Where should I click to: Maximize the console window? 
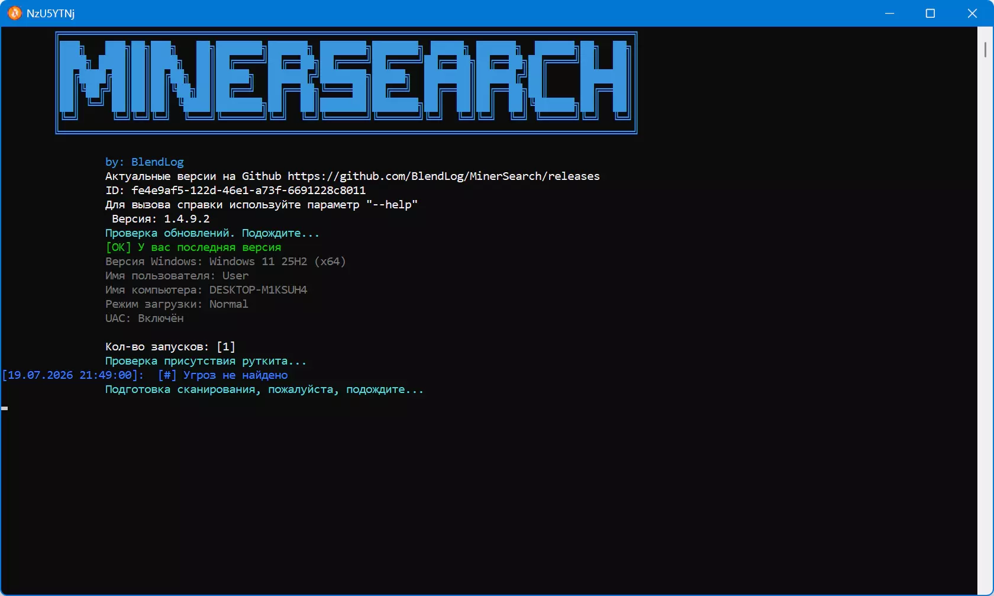pos(930,13)
